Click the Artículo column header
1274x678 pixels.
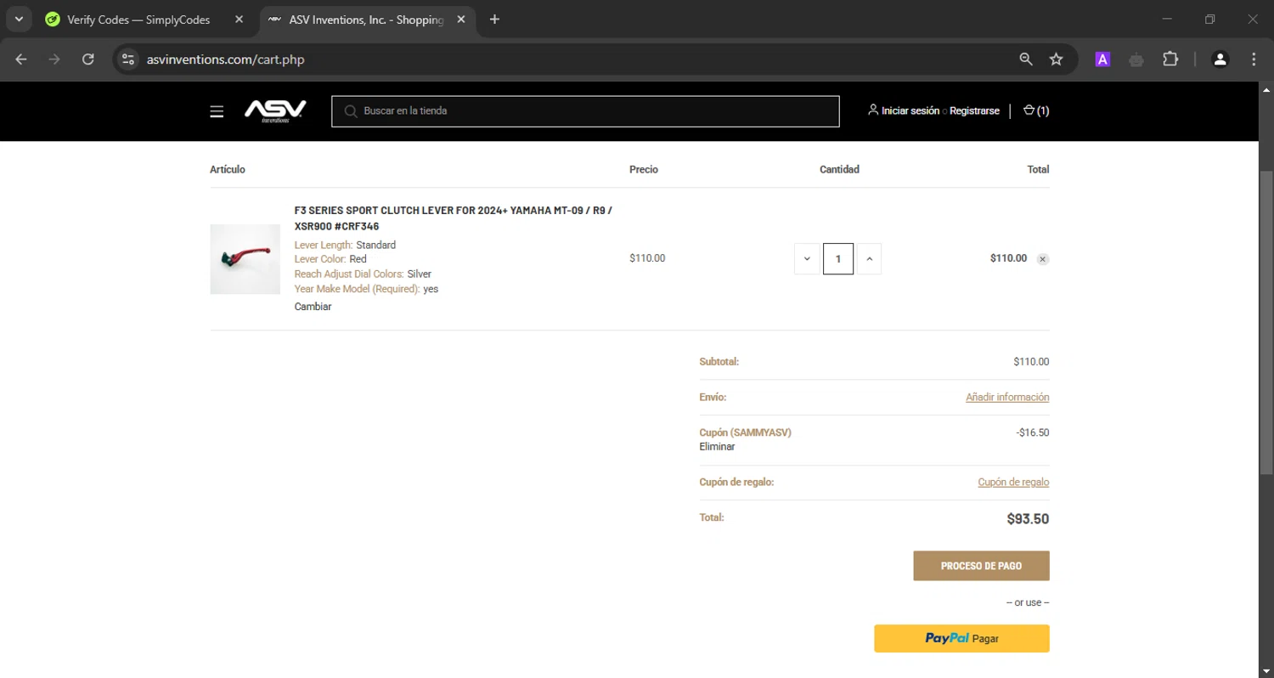coord(228,169)
